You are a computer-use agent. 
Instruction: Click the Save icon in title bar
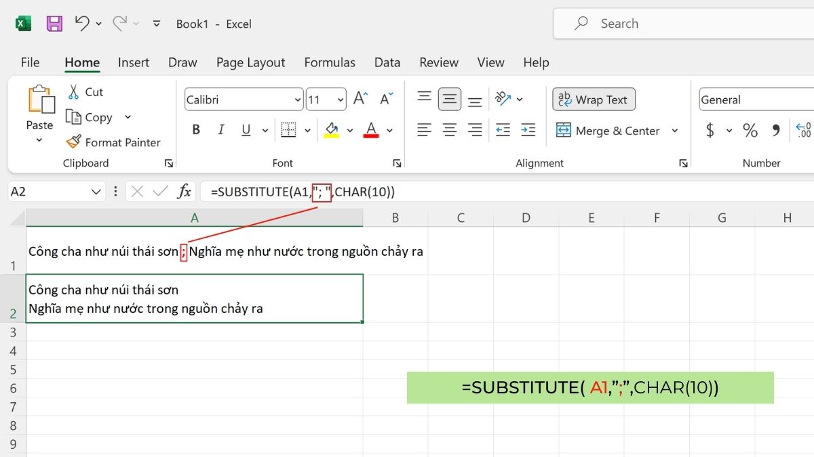click(54, 24)
